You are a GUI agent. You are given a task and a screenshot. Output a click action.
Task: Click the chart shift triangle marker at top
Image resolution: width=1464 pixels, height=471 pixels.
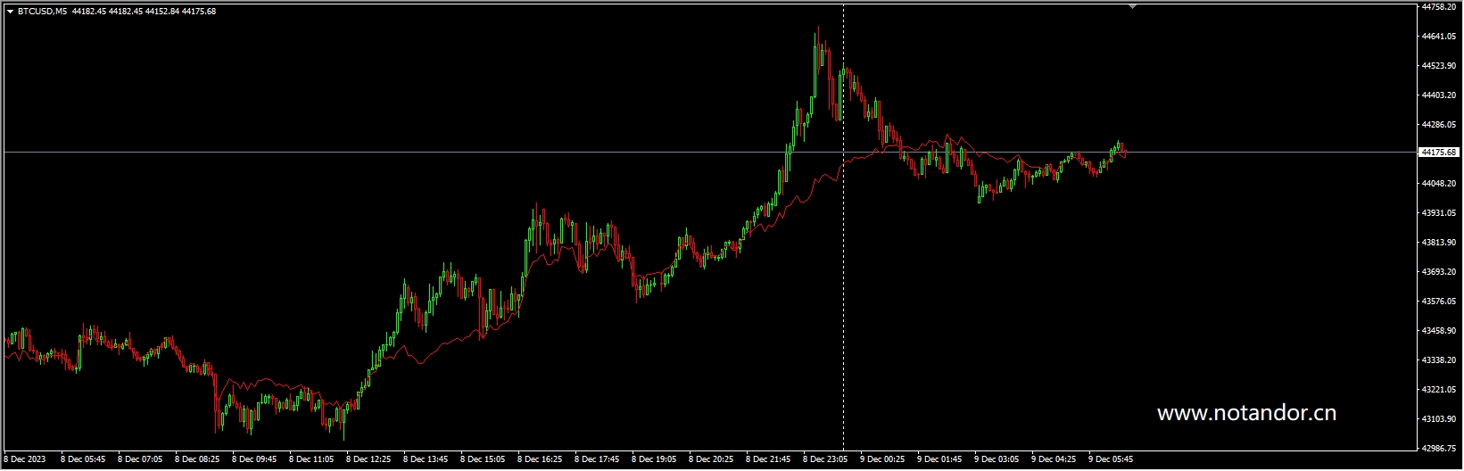point(1132,6)
